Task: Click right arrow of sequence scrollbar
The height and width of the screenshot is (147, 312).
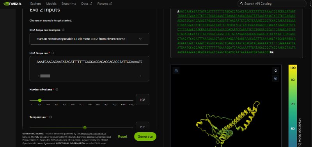Action: [x=140, y=76]
